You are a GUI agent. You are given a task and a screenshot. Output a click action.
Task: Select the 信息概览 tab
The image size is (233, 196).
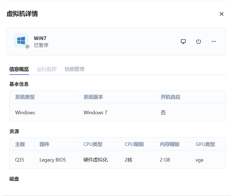pyautogui.click(x=19, y=69)
